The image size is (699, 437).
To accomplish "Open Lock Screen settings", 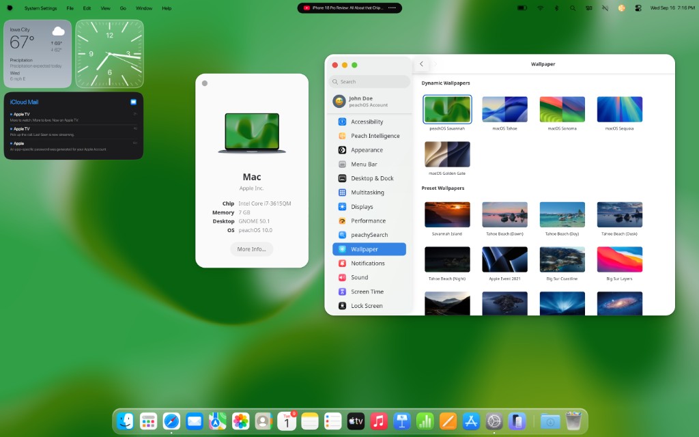I will pyautogui.click(x=369, y=306).
